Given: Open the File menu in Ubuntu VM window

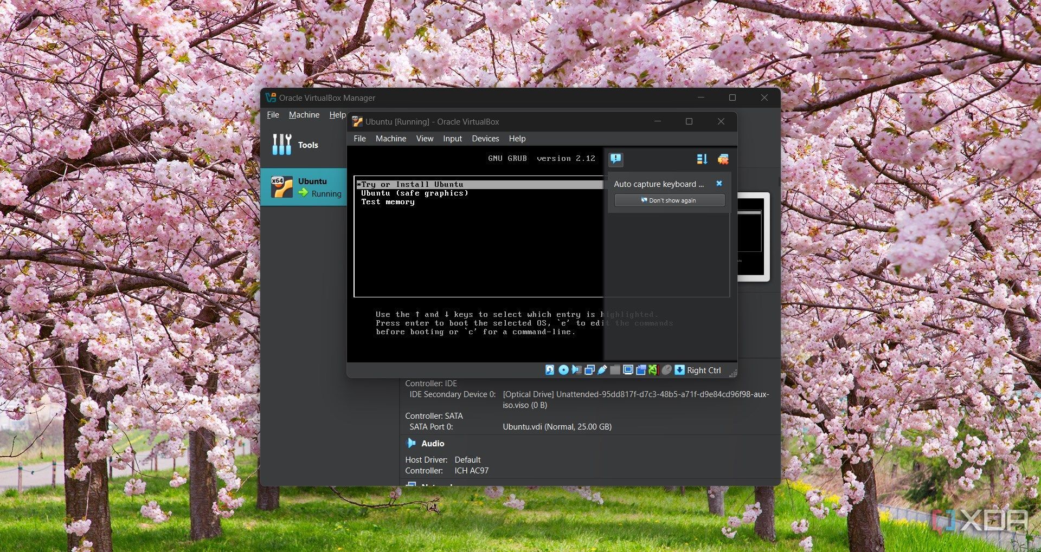Looking at the screenshot, I should tap(359, 139).
